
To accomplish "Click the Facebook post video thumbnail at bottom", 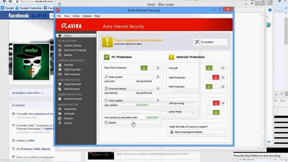I will (101, 156).
